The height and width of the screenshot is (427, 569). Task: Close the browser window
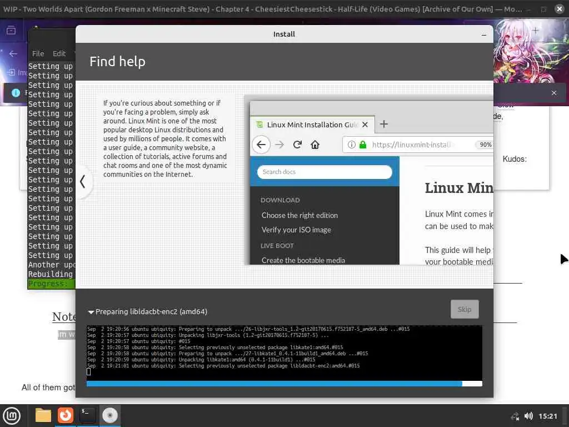559,9
